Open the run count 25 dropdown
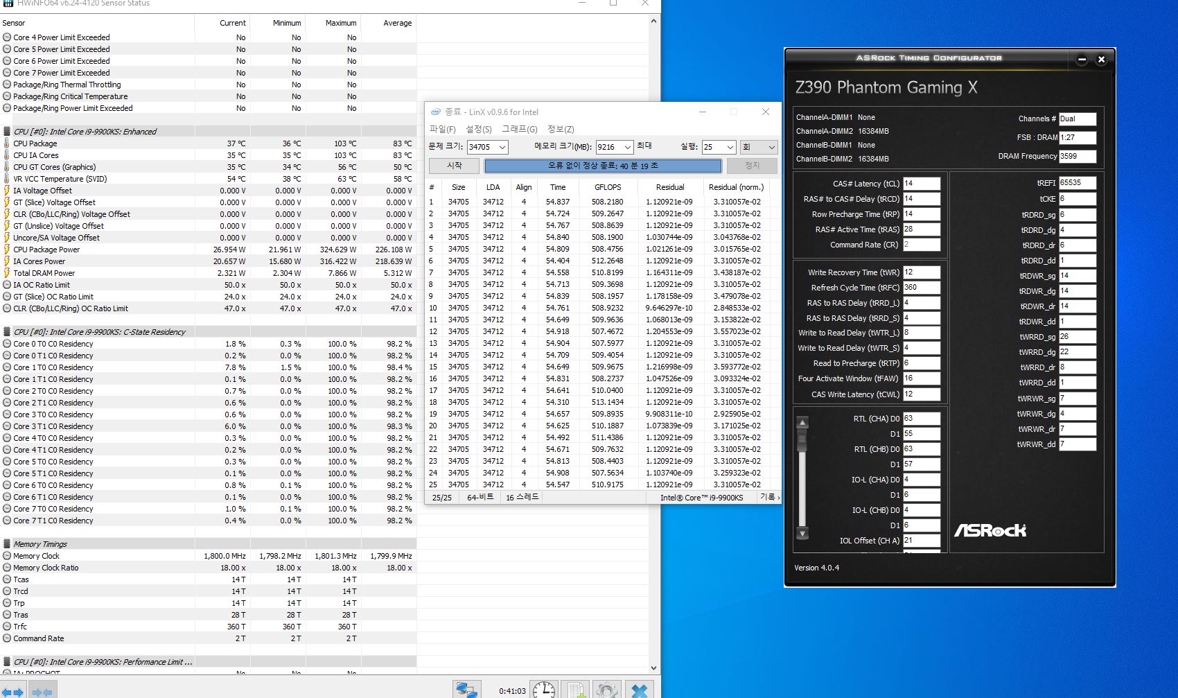This screenshot has width=1178, height=698. [x=730, y=147]
